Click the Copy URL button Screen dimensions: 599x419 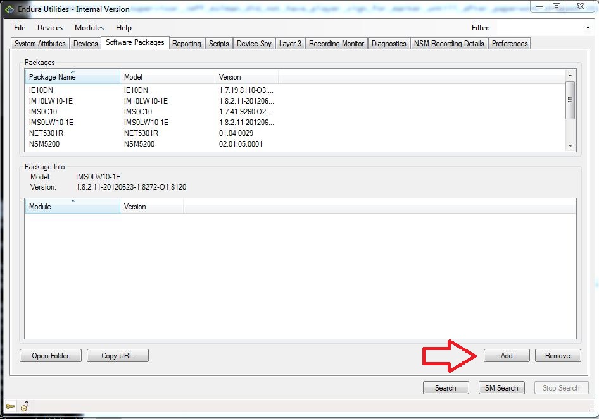117,355
